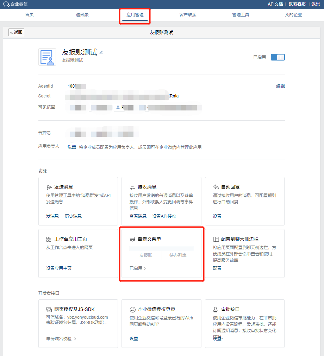Click the 工作台应用主页 card title
This screenshot has height=356, width=324.
tap(71, 239)
